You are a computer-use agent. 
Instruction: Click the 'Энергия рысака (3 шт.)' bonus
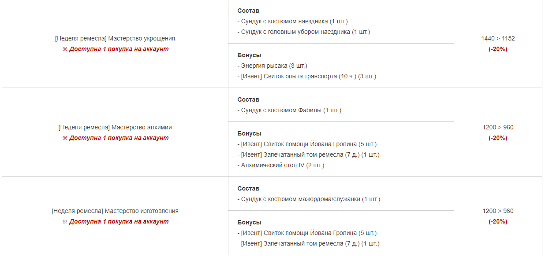point(272,66)
